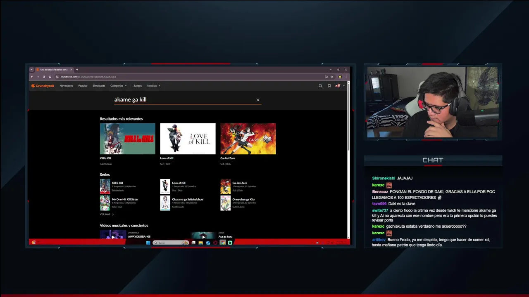Image resolution: width=529 pixels, height=297 pixels.
Task: Open the red circular taskbar app icon
Action: (x=215, y=243)
